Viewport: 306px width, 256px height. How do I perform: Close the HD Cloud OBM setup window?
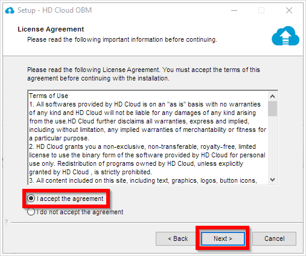(289, 10)
